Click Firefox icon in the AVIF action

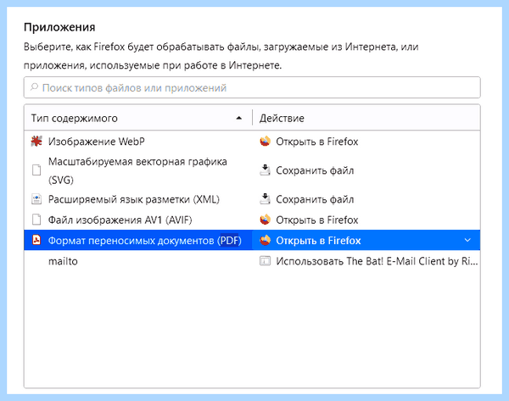click(x=265, y=220)
